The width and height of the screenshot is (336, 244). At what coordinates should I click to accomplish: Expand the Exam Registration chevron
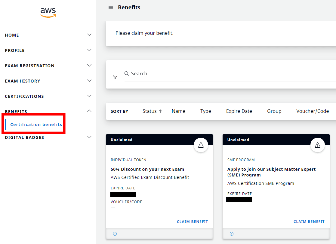click(x=89, y=65)
